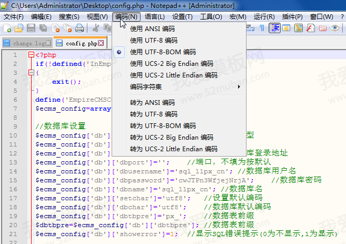Screen dimensions: 346x244
Task: Click the monitoring eye toolbar icon
Action: pyautogui.click(x=335, y=28)
